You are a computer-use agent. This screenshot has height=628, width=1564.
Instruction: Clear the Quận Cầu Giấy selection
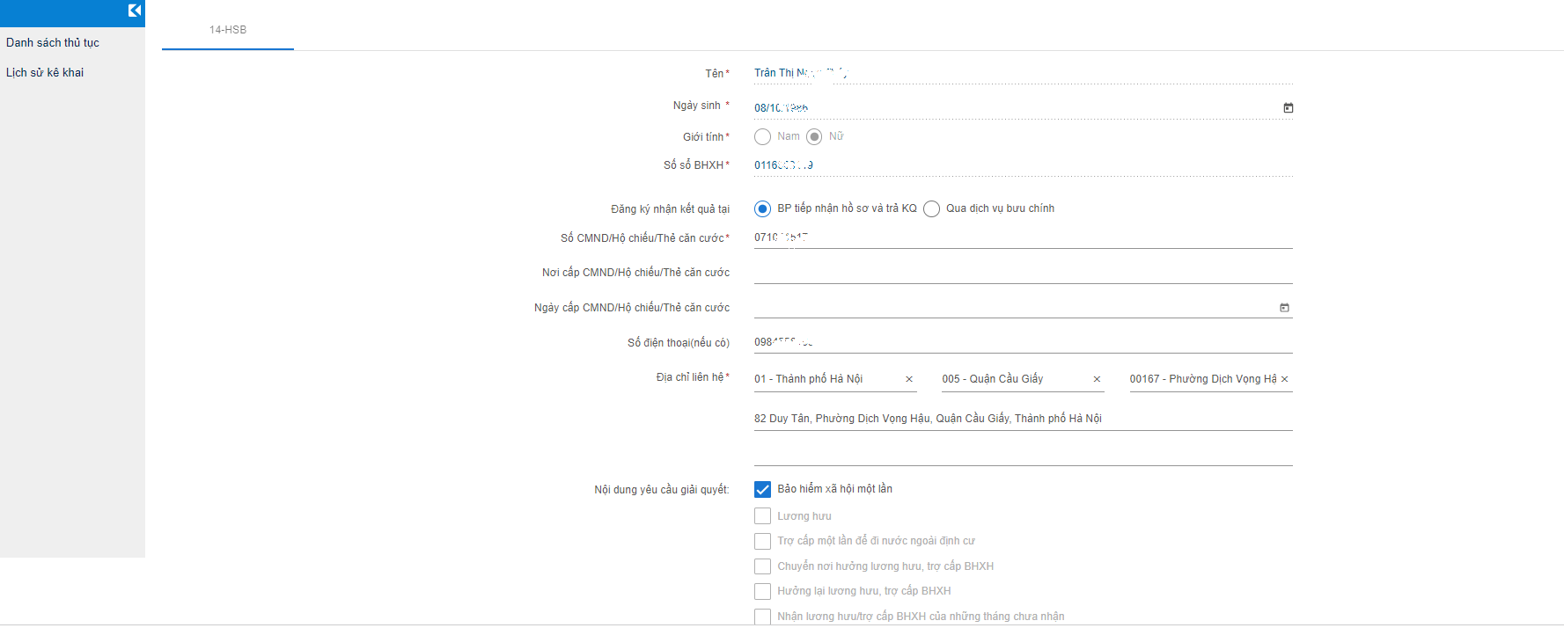pos(1097,379)
